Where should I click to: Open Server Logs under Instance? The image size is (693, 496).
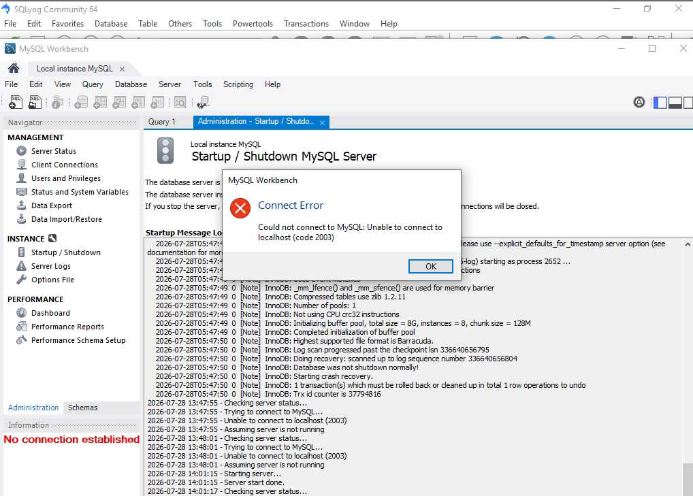click(51, 266)
